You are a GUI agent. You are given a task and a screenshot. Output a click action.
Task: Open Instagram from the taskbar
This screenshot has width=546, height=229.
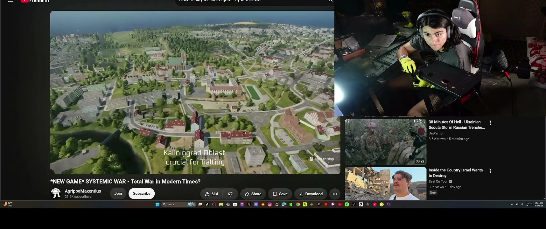(x=270, y=205)
